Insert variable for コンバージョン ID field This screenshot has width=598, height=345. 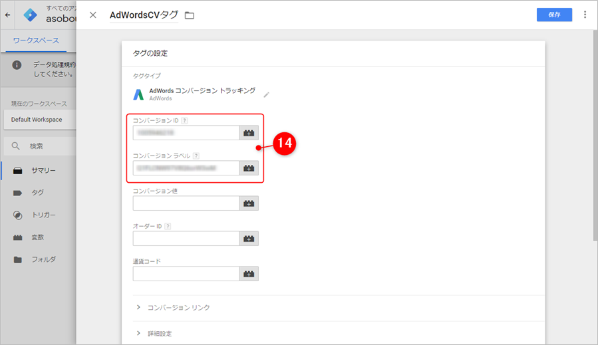coord(249,133)
